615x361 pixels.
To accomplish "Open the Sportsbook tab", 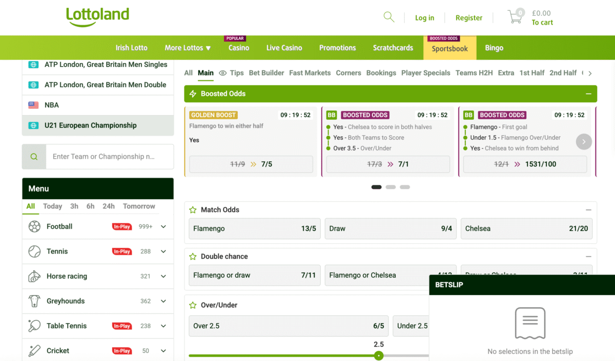I will click(450, 48).
